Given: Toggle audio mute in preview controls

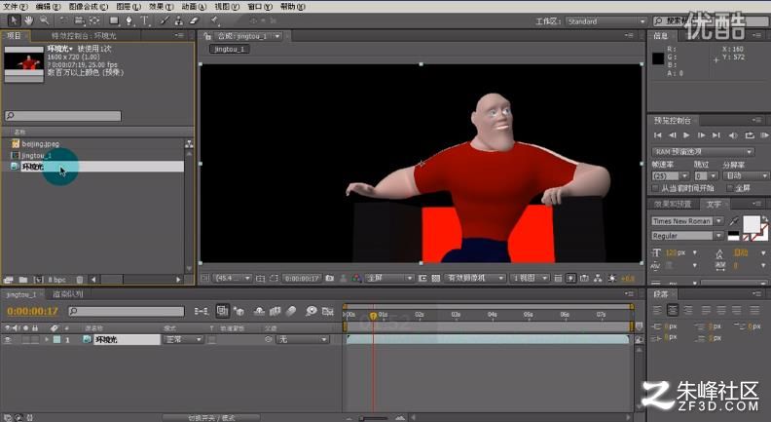Looking at the screenshot, I should [733, 134].
